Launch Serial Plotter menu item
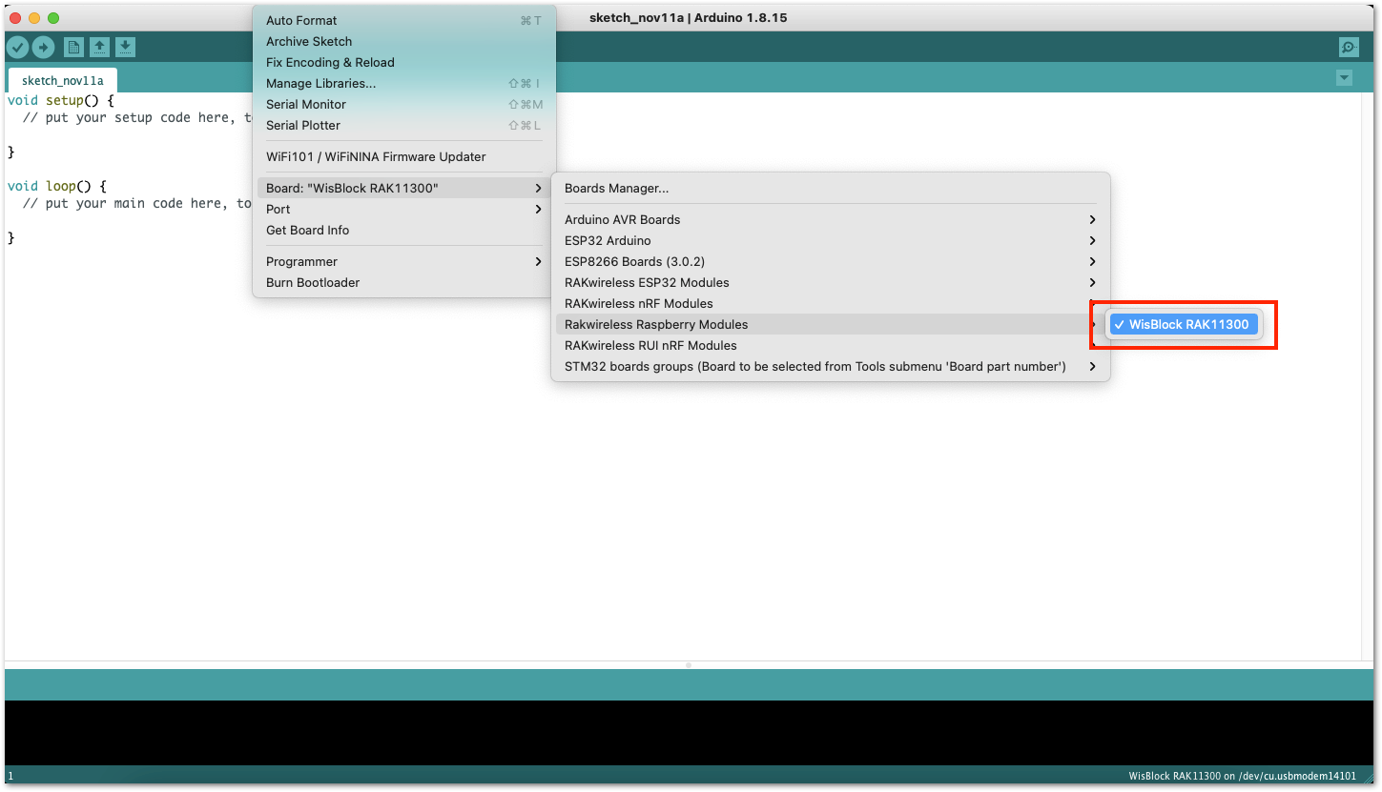The image size is (1382, 792). tap(404, 126)
